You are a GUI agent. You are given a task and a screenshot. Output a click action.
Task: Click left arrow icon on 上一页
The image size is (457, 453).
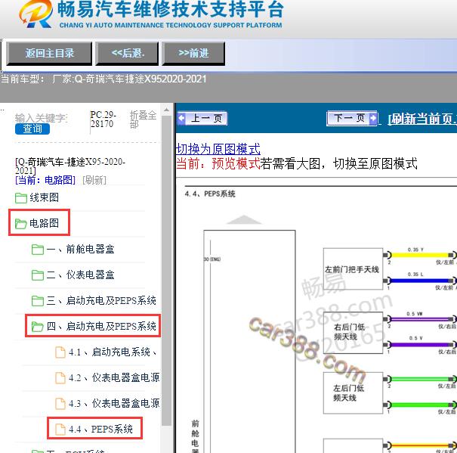[x=181, y=119]
